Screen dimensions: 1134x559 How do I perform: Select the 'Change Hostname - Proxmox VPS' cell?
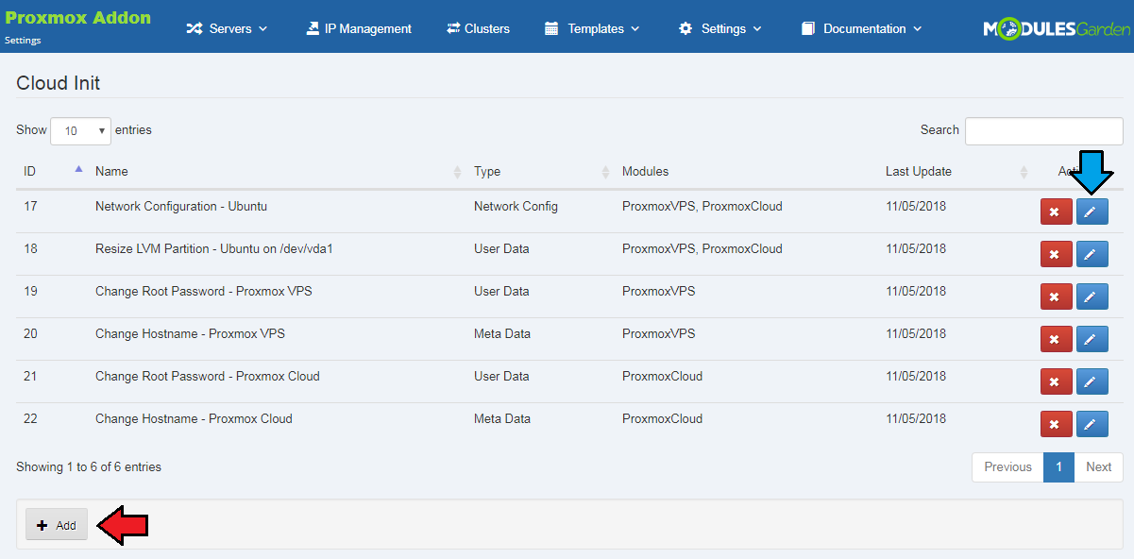click(x=190, y=333)
